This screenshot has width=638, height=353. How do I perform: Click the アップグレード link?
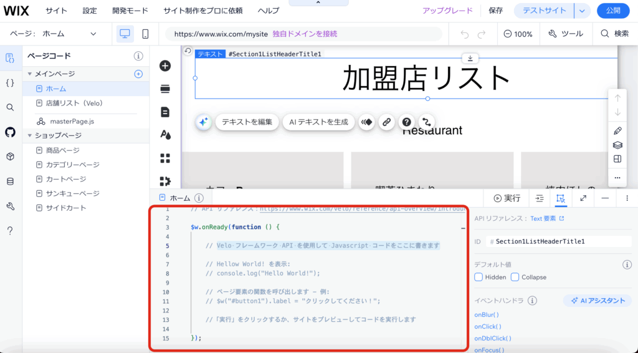pos(447,11)
